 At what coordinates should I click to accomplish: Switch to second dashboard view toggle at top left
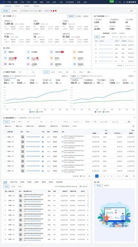coord(14,11)
